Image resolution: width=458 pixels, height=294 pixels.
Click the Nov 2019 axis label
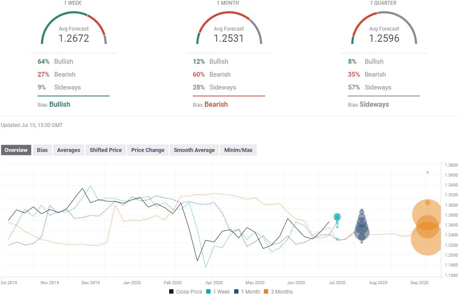pos(50,283)
